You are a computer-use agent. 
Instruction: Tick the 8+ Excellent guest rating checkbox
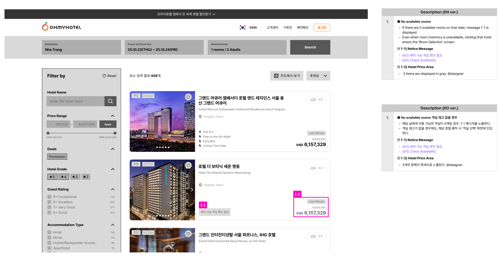pos(49,202)
